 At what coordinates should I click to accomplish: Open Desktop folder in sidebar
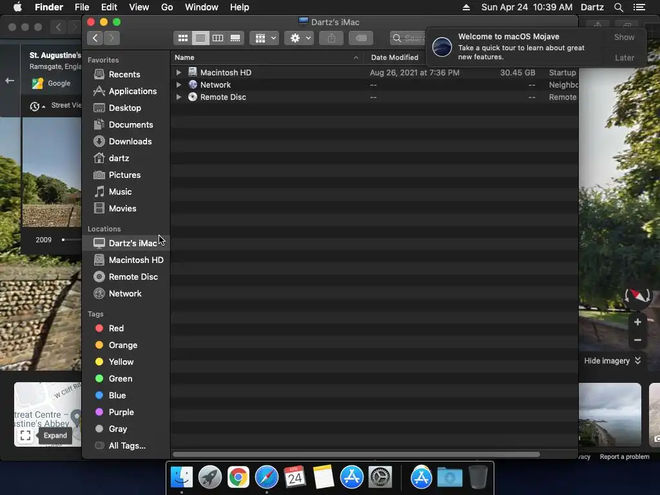point(124,108)
